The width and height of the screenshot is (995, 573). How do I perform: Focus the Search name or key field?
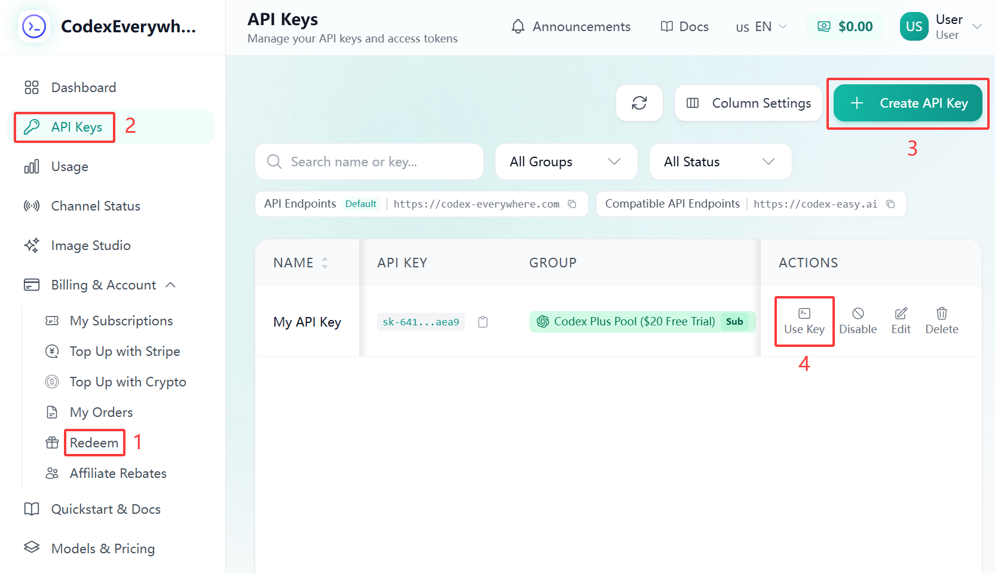[x=369, y=161]
